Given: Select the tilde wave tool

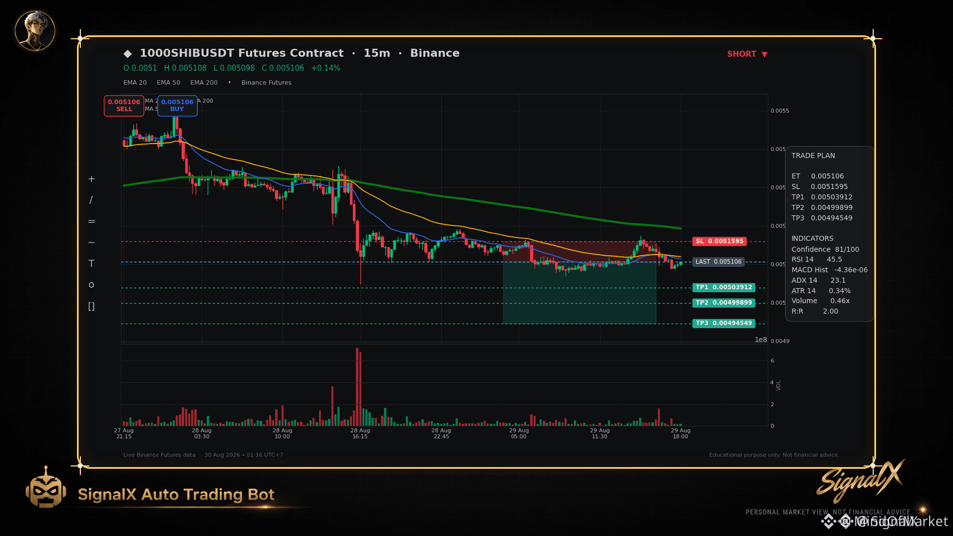Looking at the screenshot, I should click(x=91, y=243).
